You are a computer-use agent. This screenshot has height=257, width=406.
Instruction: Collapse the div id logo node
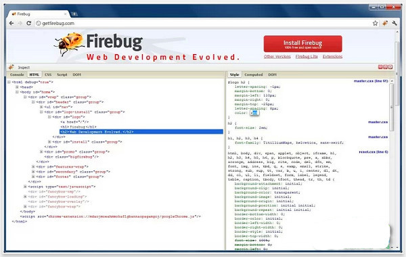(x=49, y=117)
